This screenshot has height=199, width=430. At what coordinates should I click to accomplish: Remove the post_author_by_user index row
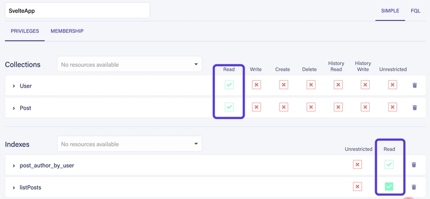(x=414, y=165)
